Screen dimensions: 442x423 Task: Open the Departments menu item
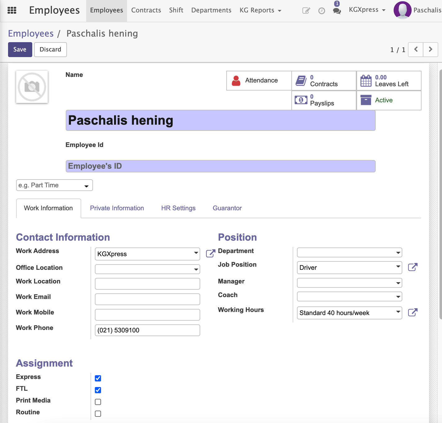click(x=211, y=11)
